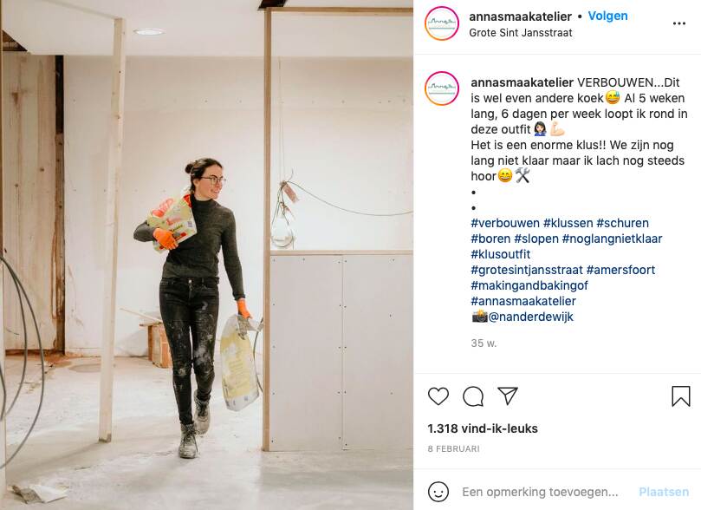Viewport: 701px width, 510px height.
Task: Visit @nanderdewijk photographer profile
Action: 530,317
